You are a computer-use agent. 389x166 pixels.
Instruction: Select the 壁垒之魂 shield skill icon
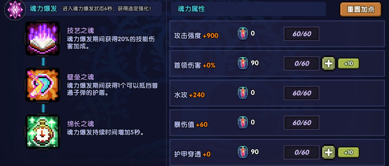[x=43, y=86]
